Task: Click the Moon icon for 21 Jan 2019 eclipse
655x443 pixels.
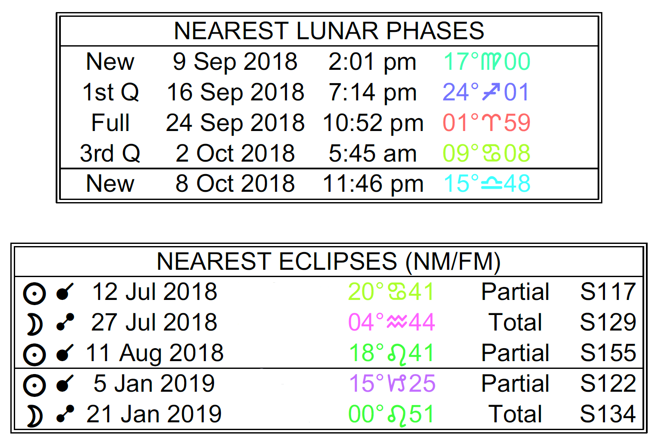Action: click(x=34, y=416)
